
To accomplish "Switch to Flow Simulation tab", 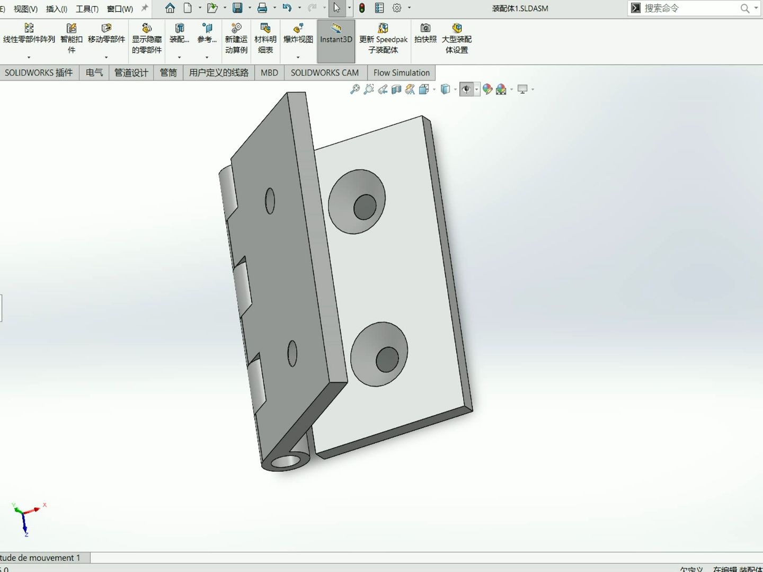I will pyautogui.click(x=402, y=73).
